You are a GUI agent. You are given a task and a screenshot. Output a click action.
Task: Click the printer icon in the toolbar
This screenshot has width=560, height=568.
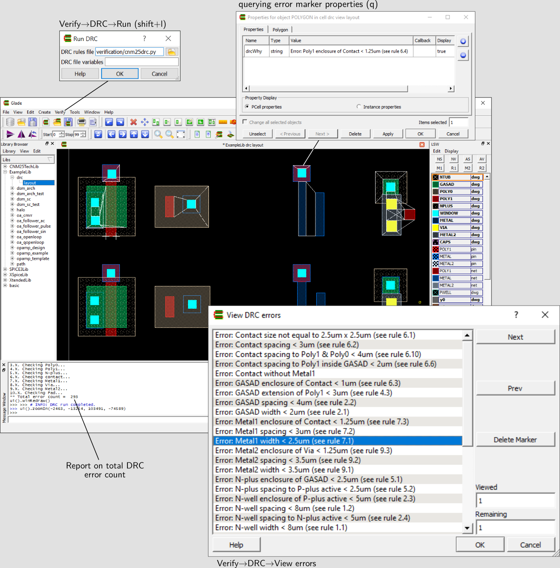(82, 122)
